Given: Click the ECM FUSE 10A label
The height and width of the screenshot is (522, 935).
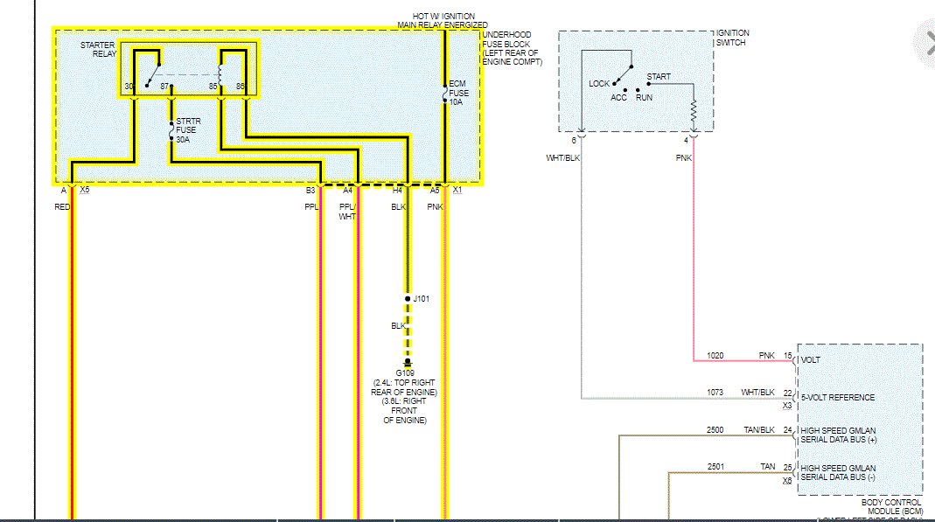Looking at the screenshot, I should [x=458, y=93].
